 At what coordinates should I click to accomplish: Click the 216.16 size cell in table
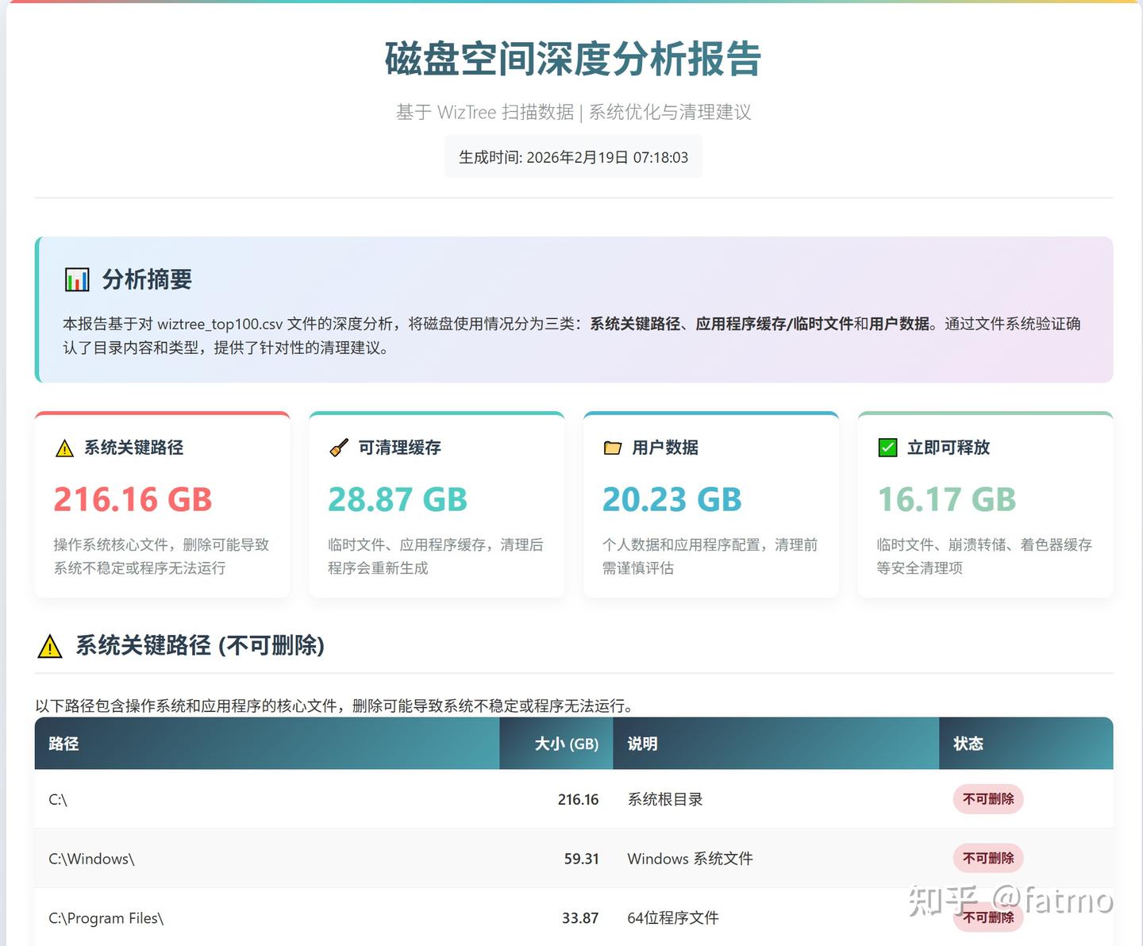556,799
